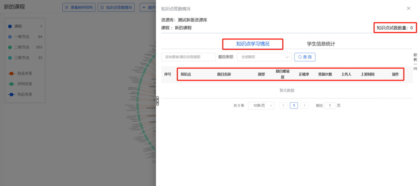Screen dimensions: 418x186
Task: Click the 题目难易度 column header
Action: click(282, 74)
